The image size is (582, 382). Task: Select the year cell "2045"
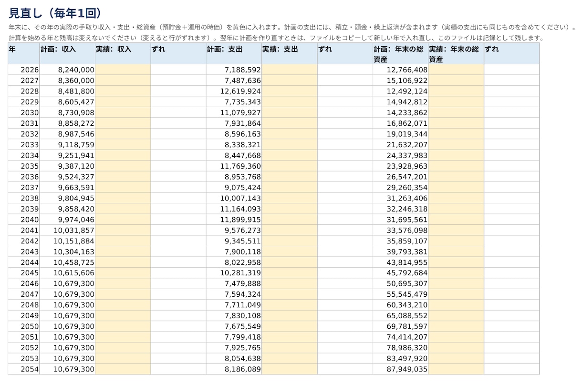[24, 273]
